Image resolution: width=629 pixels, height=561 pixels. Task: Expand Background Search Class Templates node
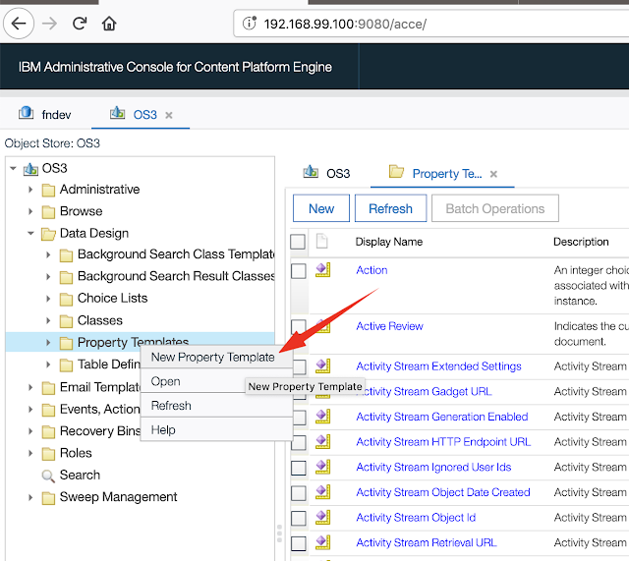pos(48,254)
